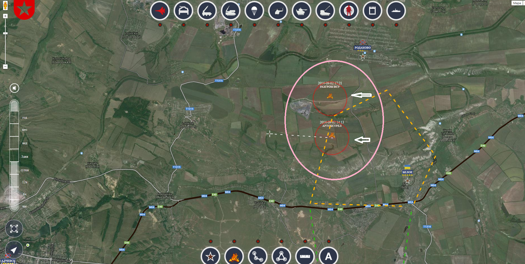The image size is (525, 264).
Task: Select the polyline path drawing tool
Action: coord(258,256)
